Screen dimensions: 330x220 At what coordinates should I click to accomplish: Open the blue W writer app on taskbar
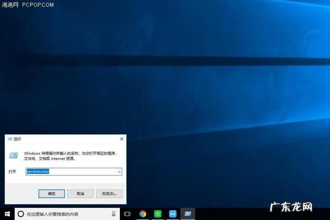[x=173, y=214]
